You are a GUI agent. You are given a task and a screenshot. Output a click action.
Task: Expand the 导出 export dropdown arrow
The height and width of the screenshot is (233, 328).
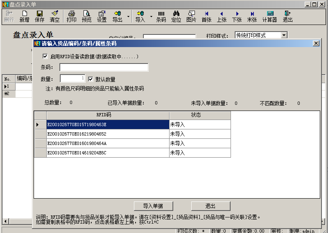point(128,16)
